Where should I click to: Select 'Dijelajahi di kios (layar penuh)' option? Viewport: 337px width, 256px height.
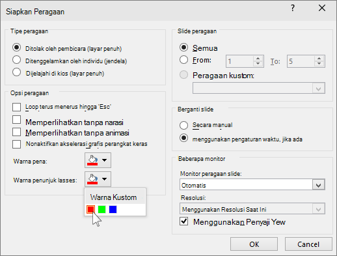point(17,72)
